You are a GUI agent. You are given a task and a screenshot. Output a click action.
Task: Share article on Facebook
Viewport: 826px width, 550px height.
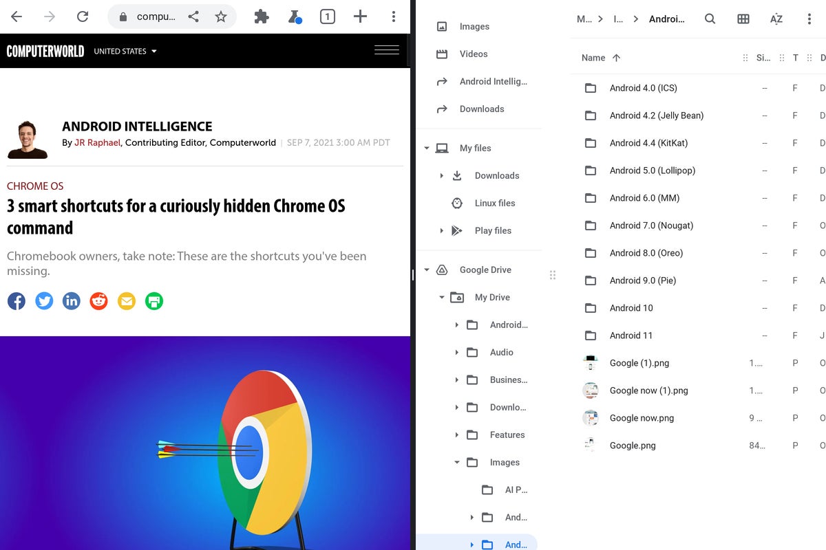coord(17,300)
